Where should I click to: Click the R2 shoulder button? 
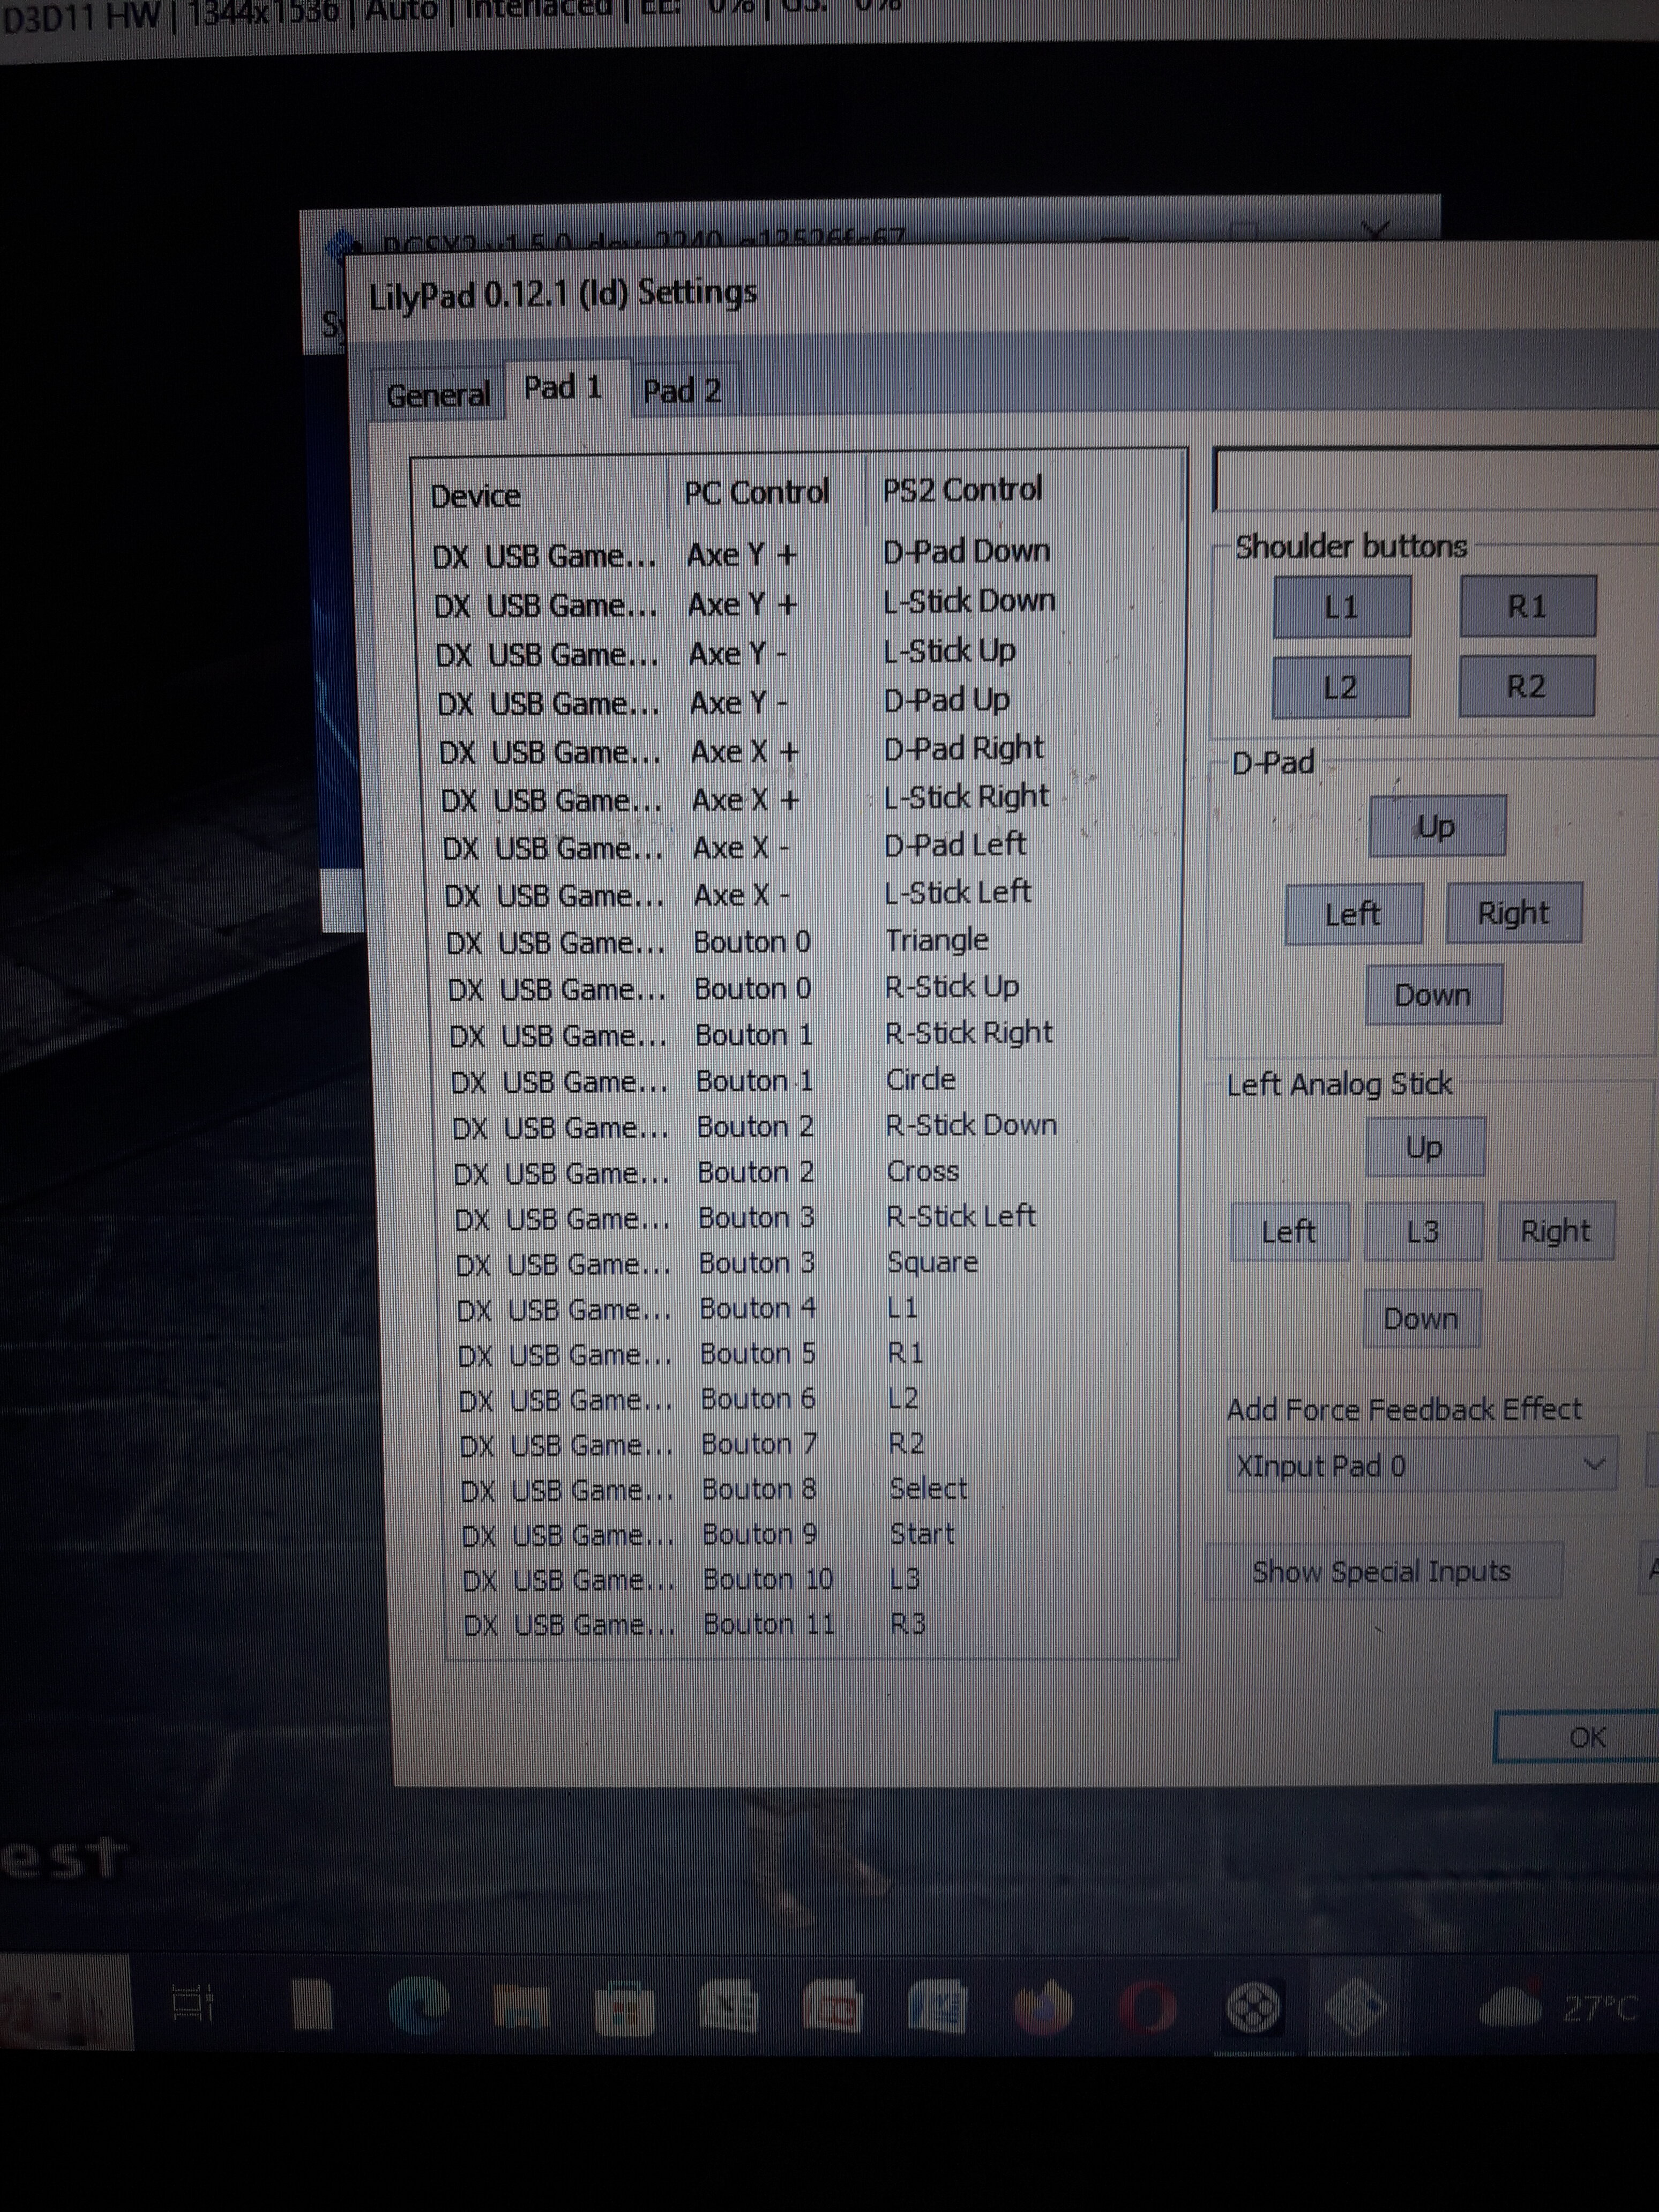[1526, 687]
